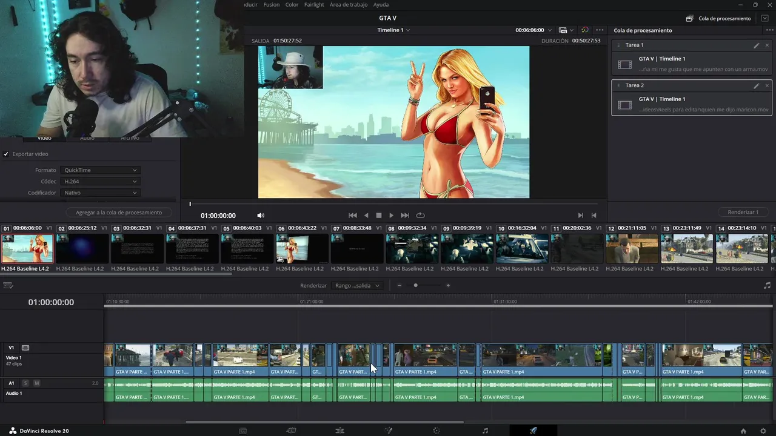Edit Tarea 1 with pencil icon
This screenshot has width=776, height=436.
pos(757,45)
